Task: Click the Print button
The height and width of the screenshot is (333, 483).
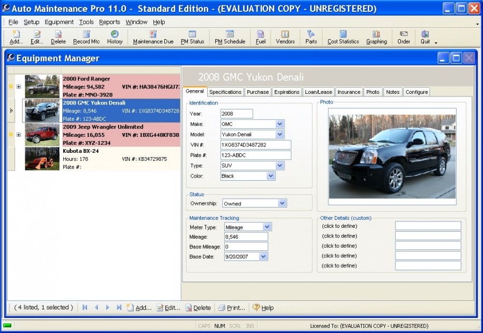Action: click(x=232, y=307)
